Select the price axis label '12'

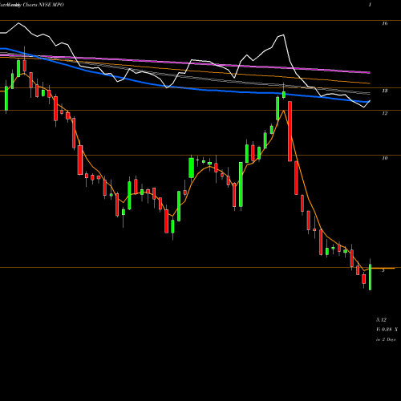click(x=385, y=113)
